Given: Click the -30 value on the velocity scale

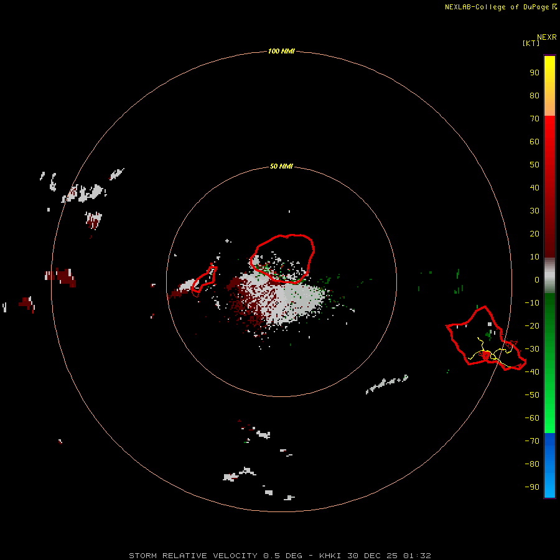Looking at the screenshot, I should (532, 349).
